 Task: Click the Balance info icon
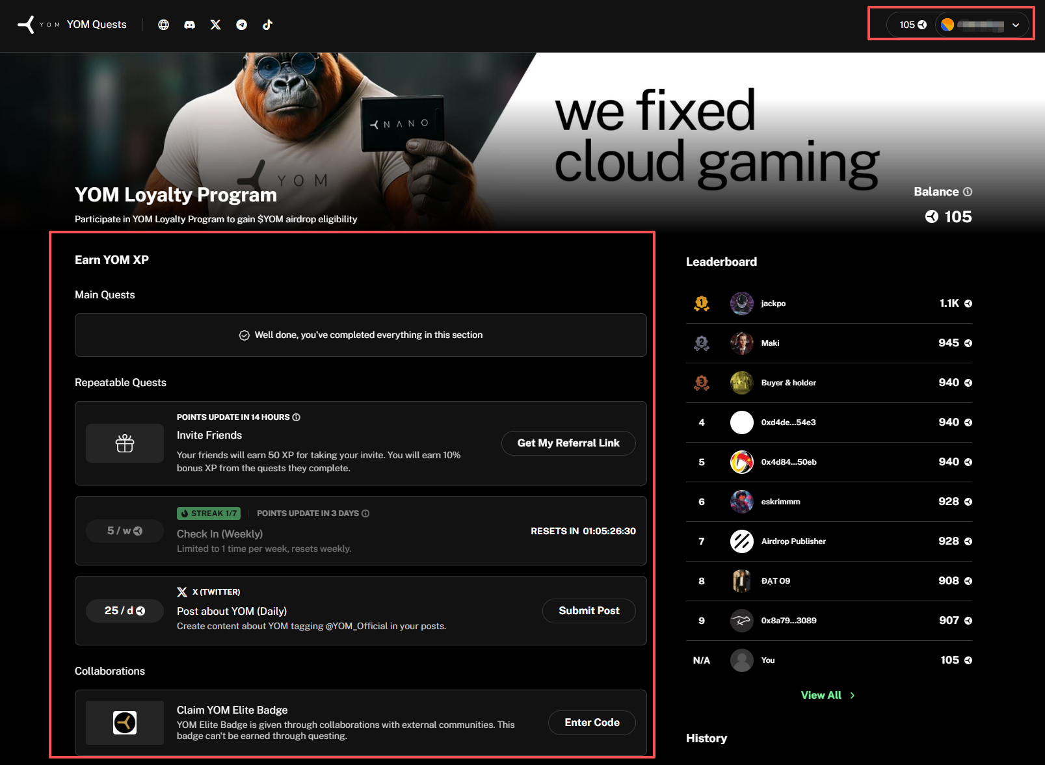coord(968,192)
